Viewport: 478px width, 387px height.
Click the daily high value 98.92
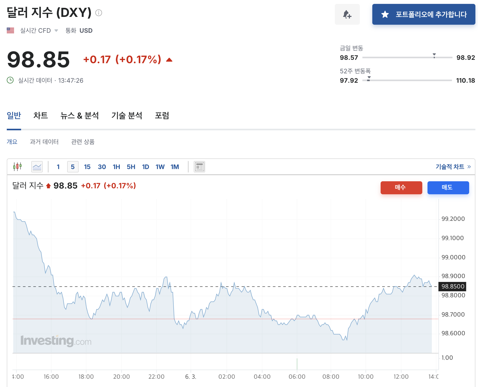pyautogui.click(x=466, y=57)
